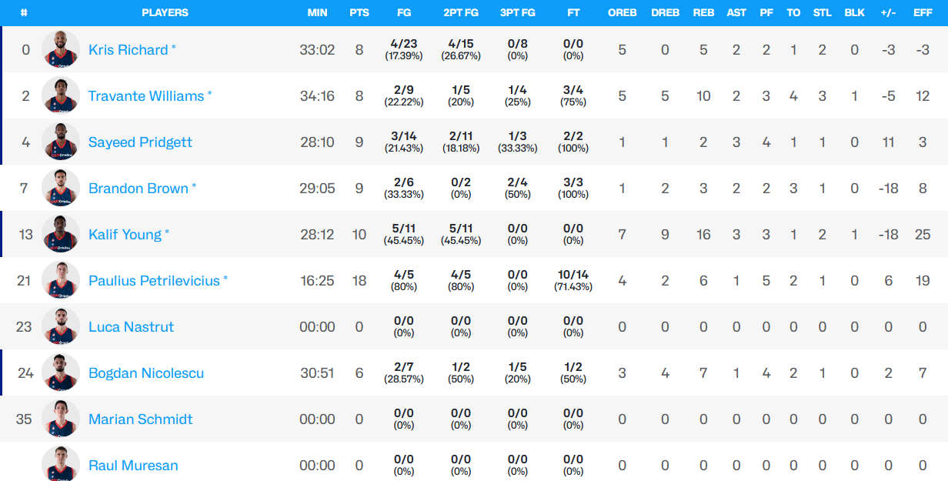The image size is (948, 481).
Task: Click Kris Richard's player photo
Action: click(61, 49)
